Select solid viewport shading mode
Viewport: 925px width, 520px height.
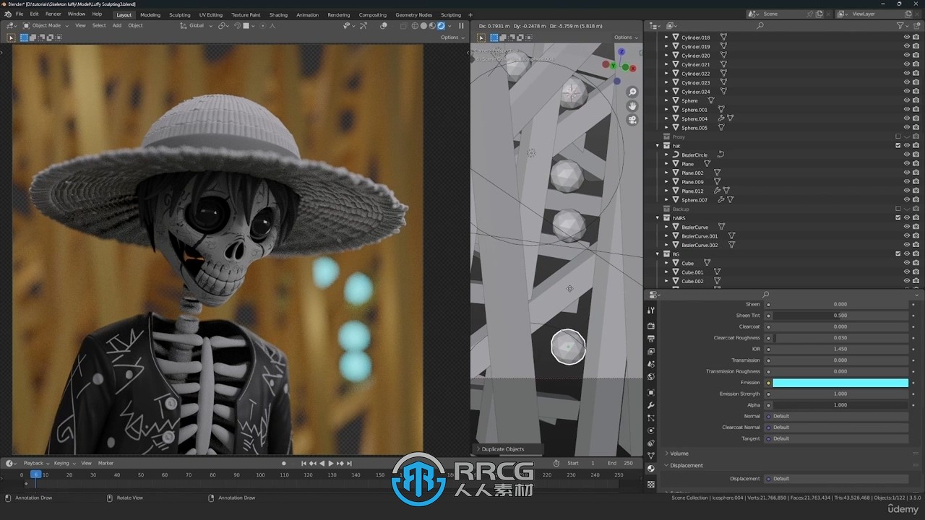click(x=423, y=26)
